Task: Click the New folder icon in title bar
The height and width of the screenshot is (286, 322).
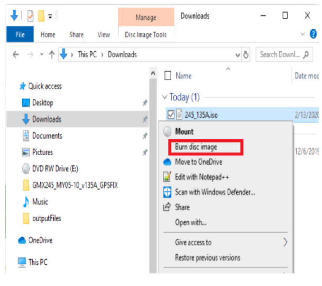Action: click(41, 16)
